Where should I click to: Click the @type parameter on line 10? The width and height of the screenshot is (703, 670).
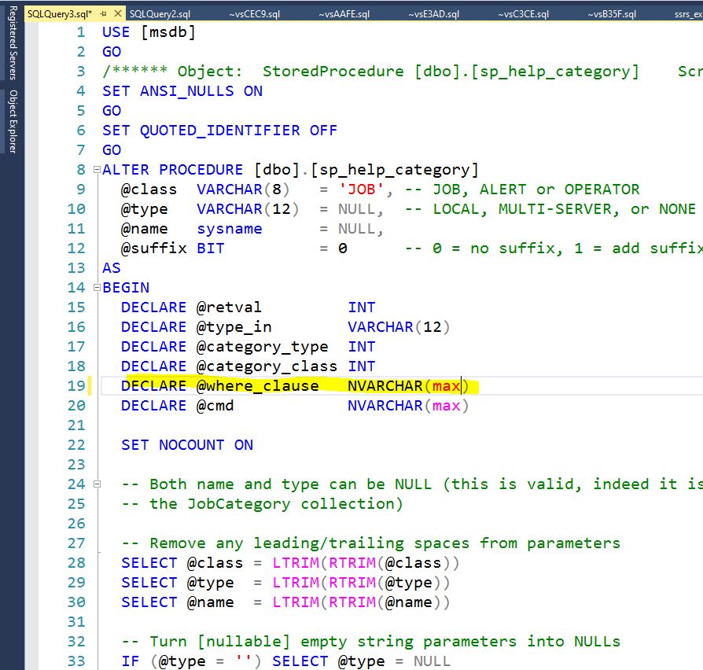point(144,209)
